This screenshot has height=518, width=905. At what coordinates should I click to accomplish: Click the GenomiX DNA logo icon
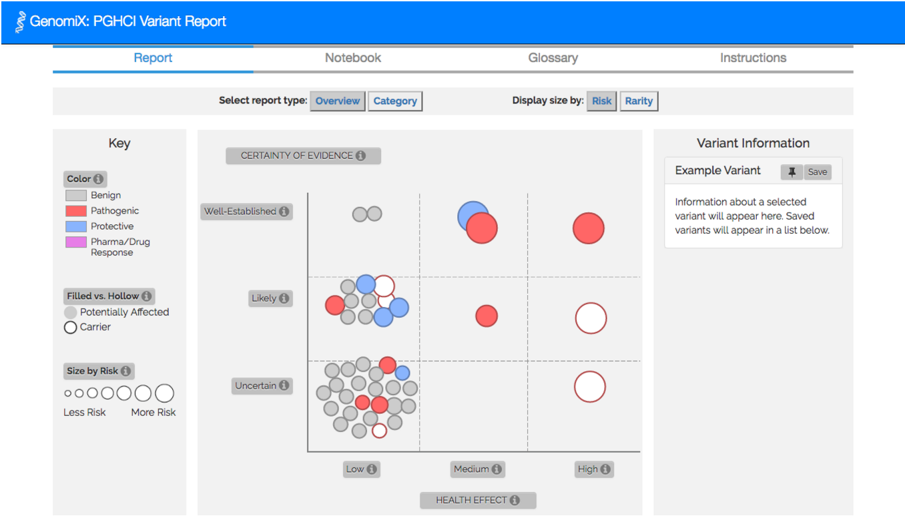(x=20, y=22)
